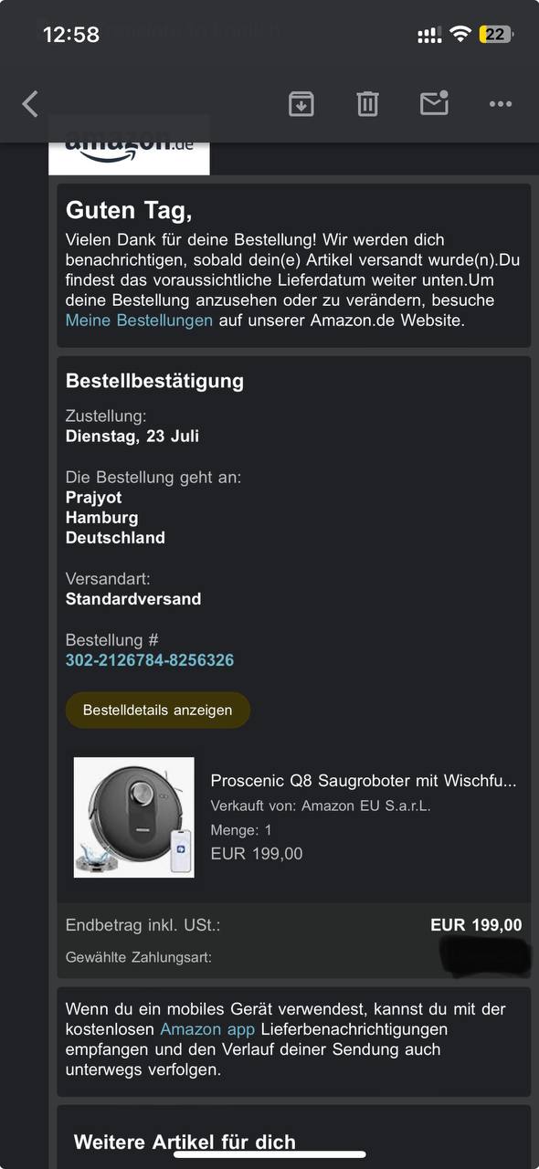Tap the EUR 199,00 Endbetrag total
The width and height of the screenshot is (539, 1169).
click(x=476, y=925)
